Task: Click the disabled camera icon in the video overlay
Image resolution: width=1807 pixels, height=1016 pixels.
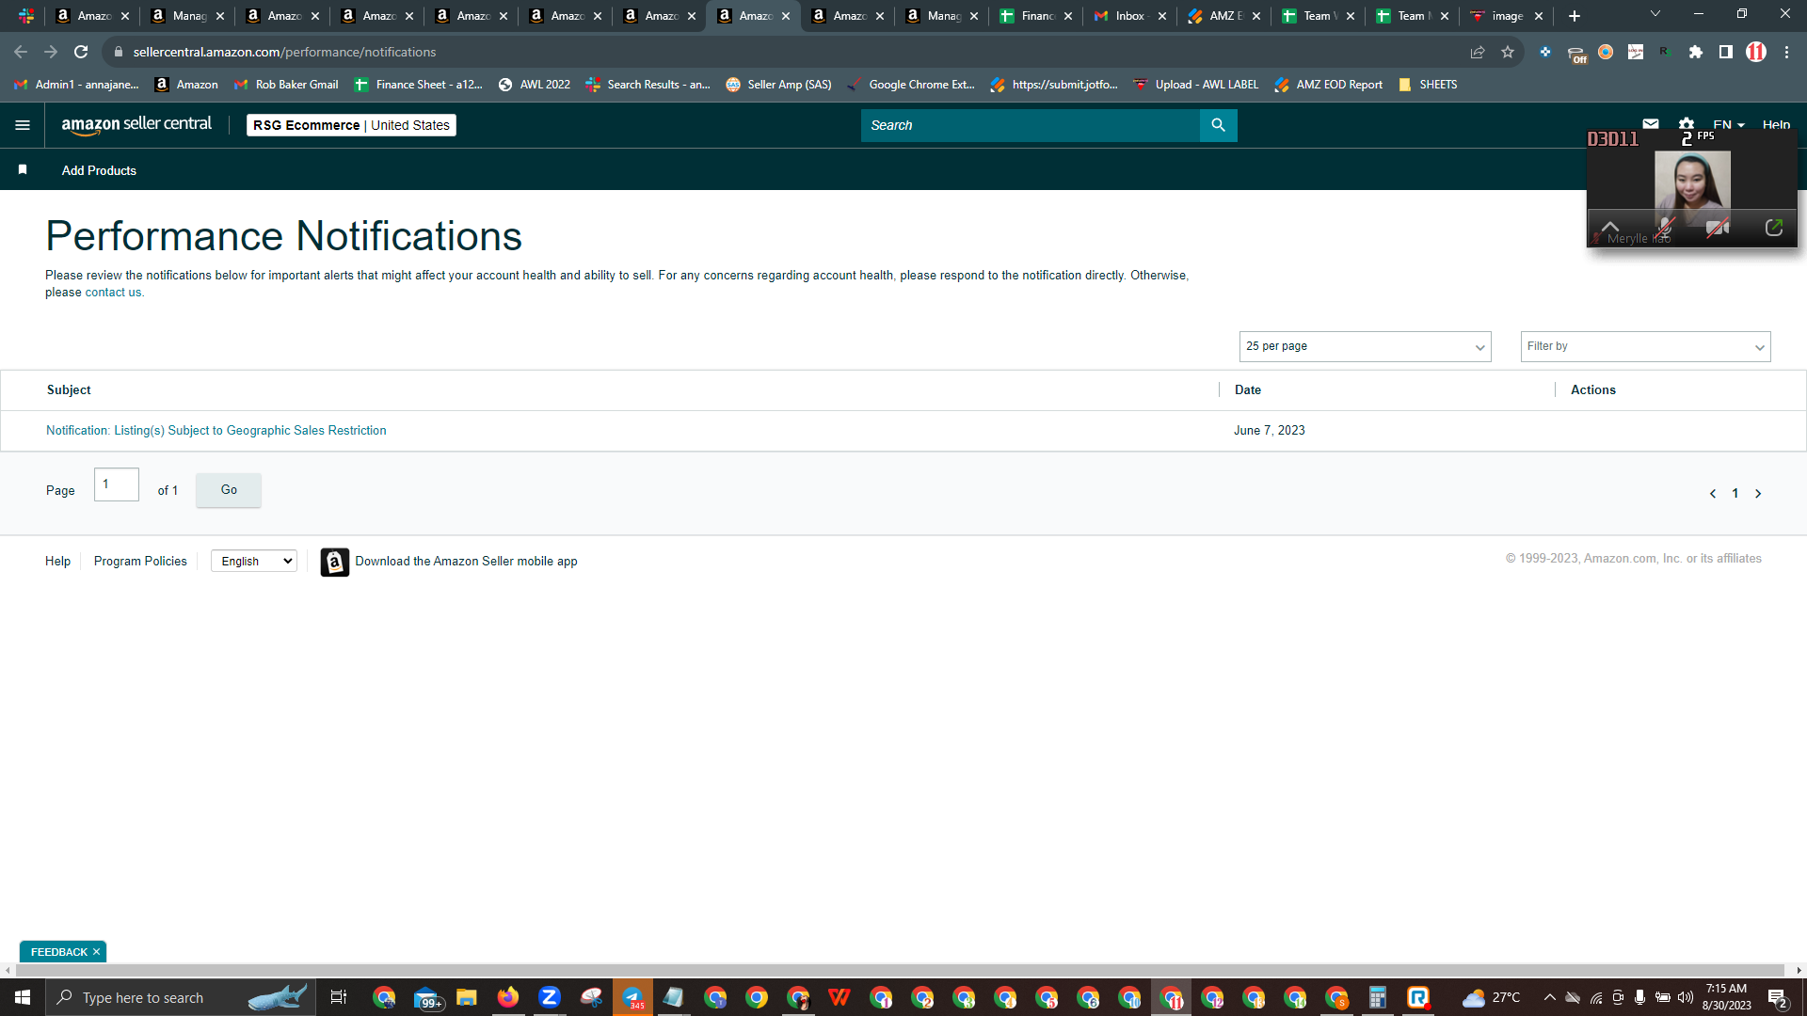Action: pyautogui.click(x=1718, y=228)
